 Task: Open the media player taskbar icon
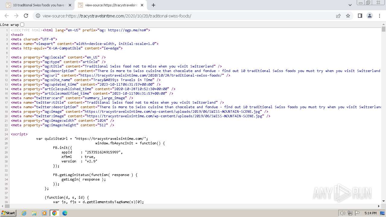tap(44, 213)
